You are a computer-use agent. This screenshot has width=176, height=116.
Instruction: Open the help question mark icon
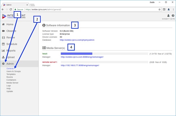coord(173,15)
